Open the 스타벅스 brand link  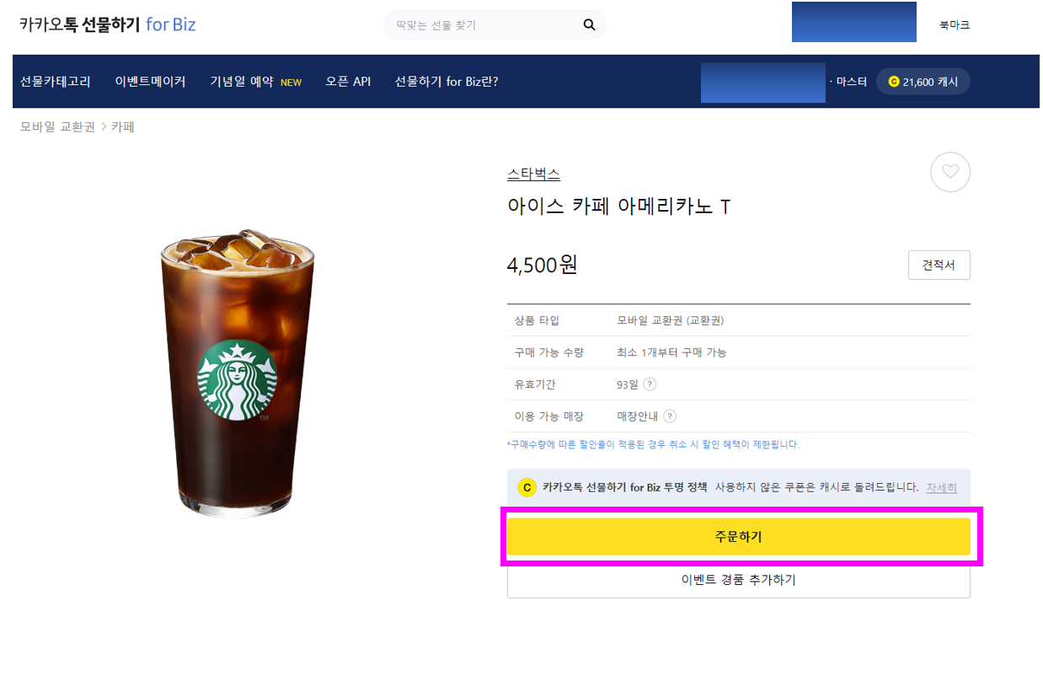[x=533, y=174]
